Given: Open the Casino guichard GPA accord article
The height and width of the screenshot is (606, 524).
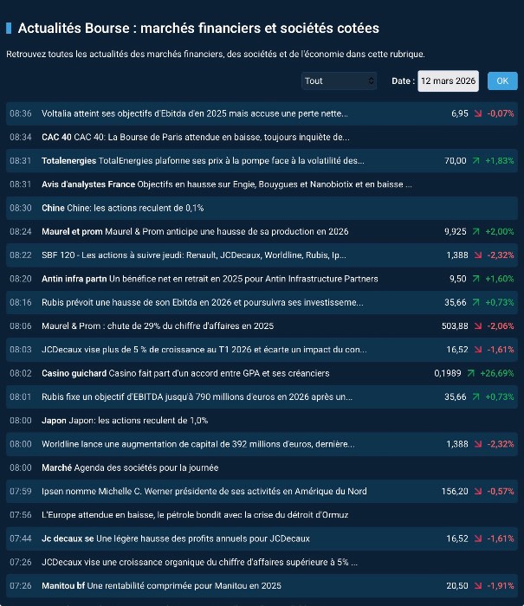Looking at the screenshot, I should [x=185, y=373].
